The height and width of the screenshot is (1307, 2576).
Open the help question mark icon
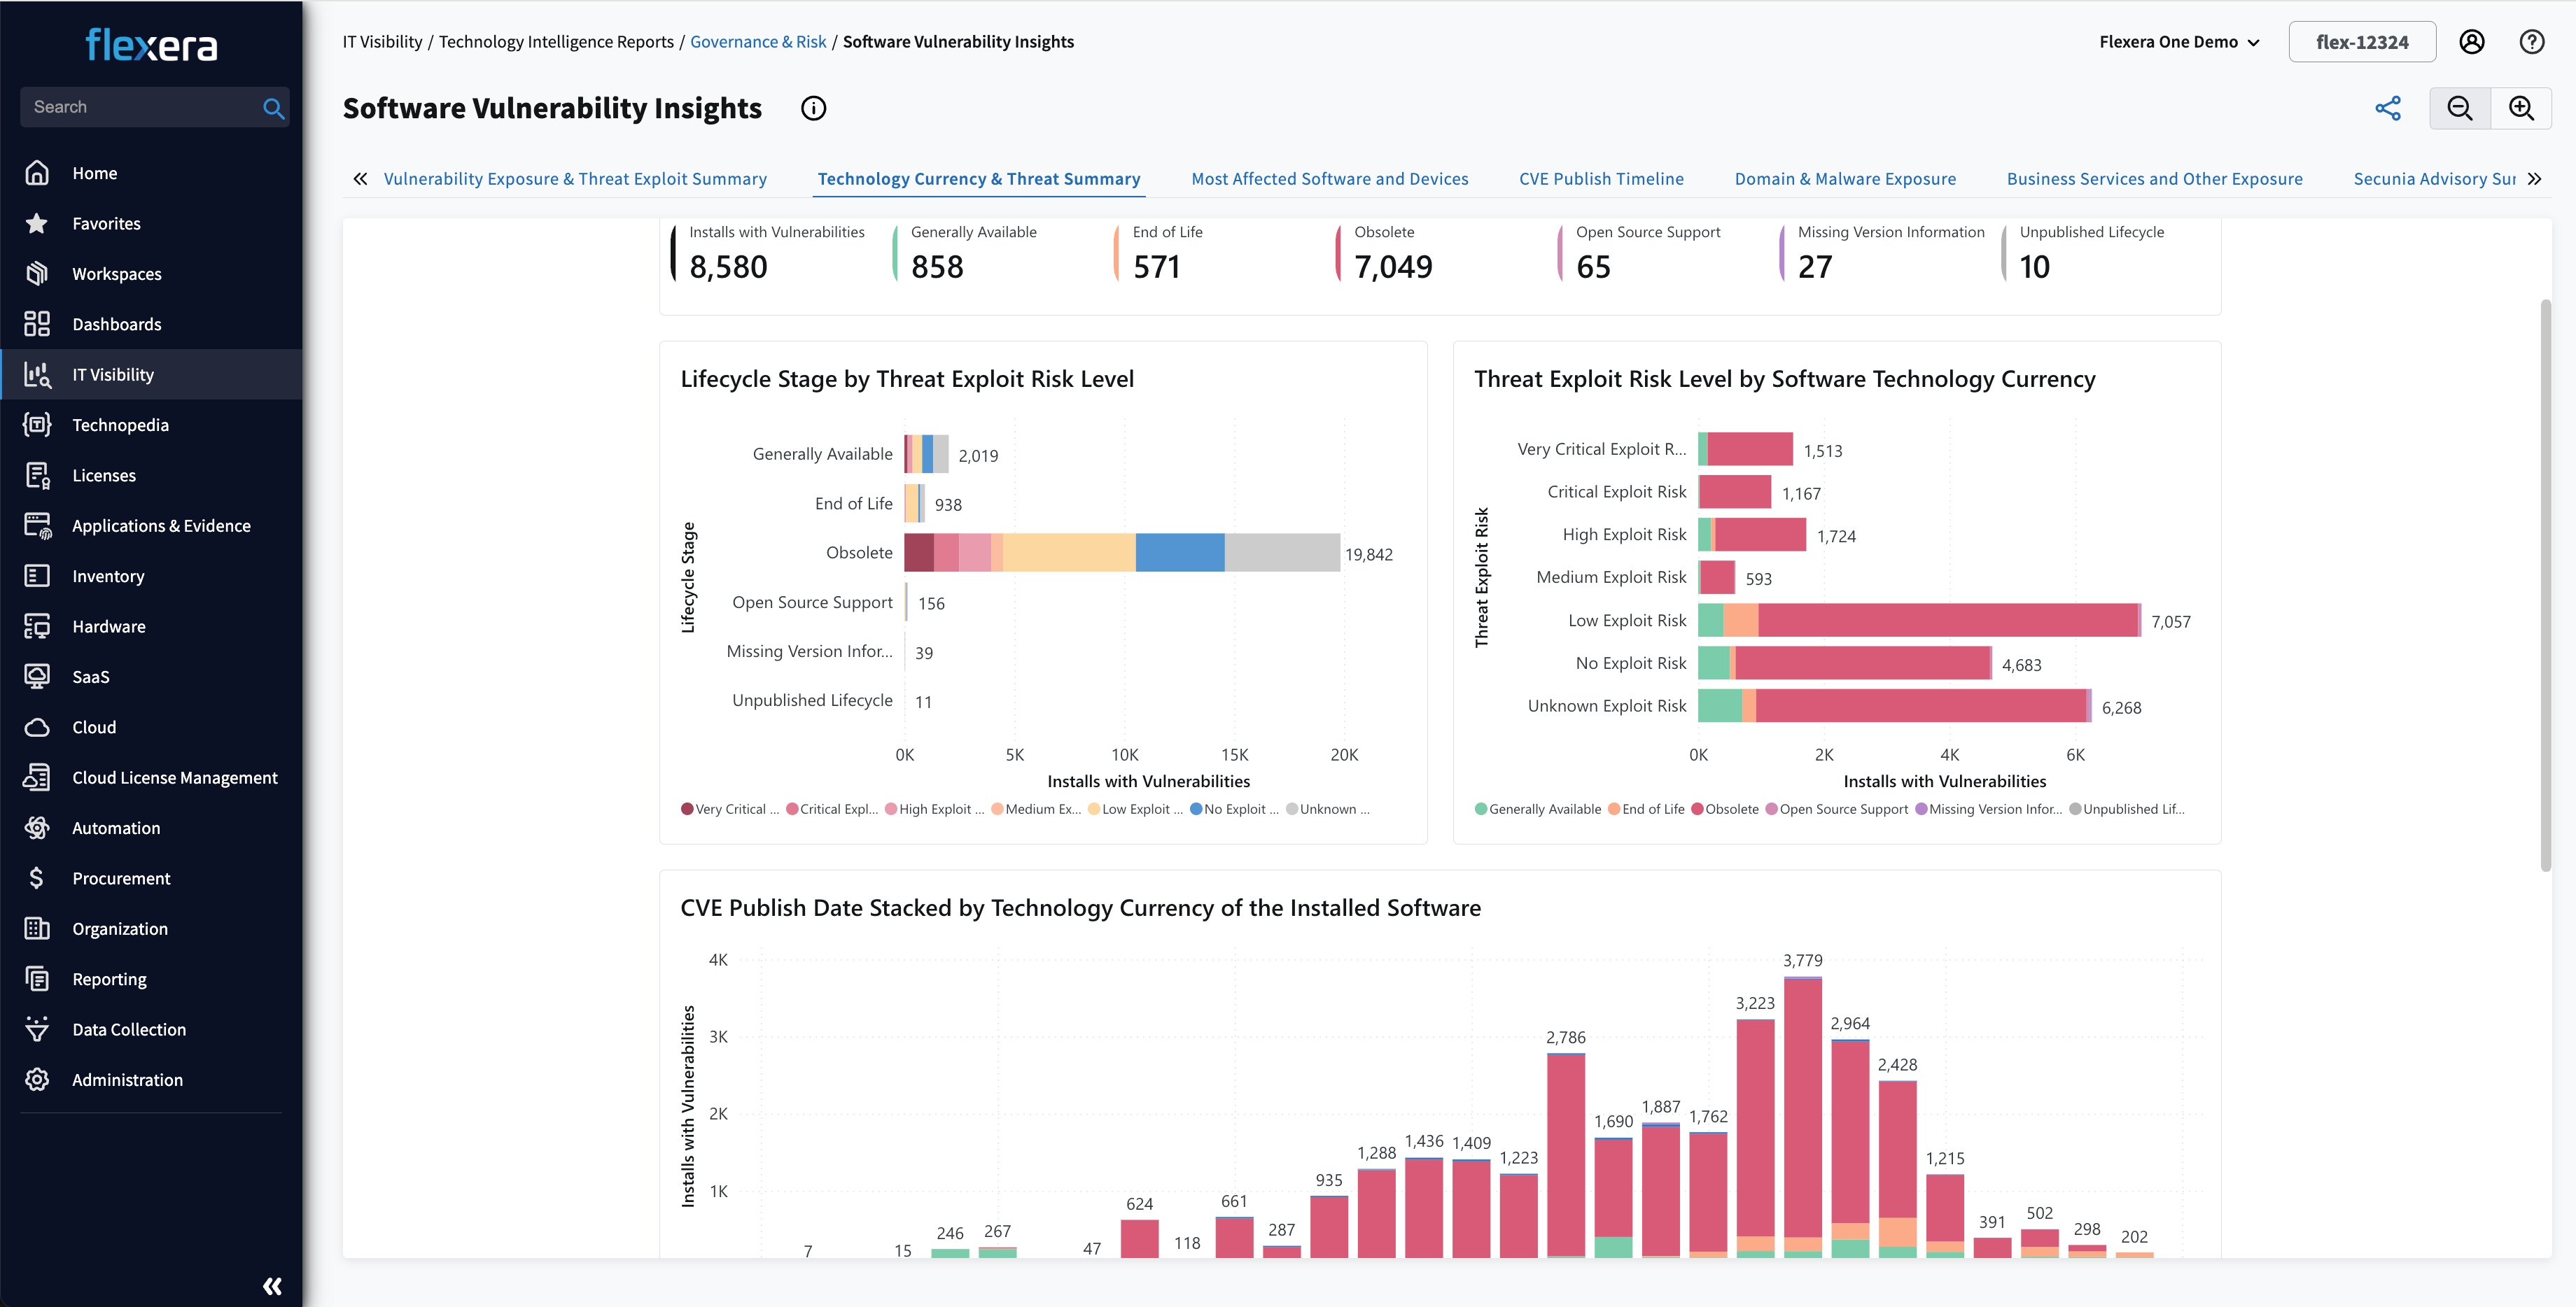tap(2531, 42)
